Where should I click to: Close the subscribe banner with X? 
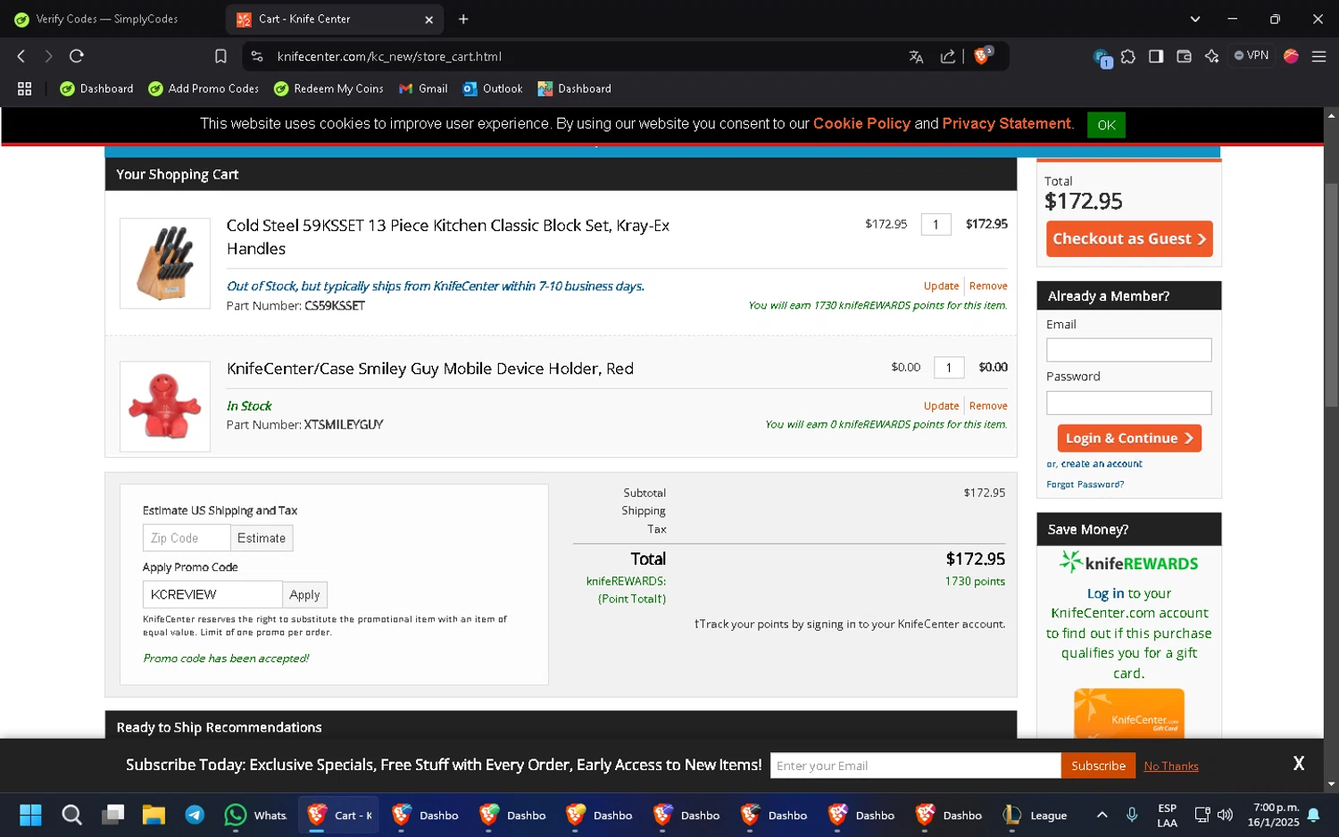click(1299, 764)
